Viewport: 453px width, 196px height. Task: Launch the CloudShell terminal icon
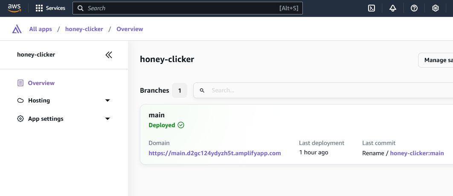(x=372, y=8)
